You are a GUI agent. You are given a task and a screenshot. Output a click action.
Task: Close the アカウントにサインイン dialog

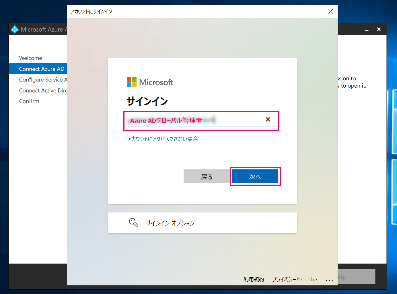(330, 11)
